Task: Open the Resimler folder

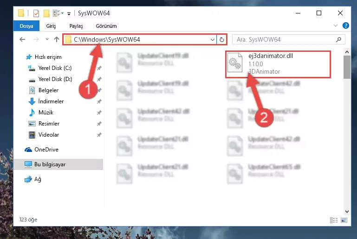Action: [x=44, y=124]
